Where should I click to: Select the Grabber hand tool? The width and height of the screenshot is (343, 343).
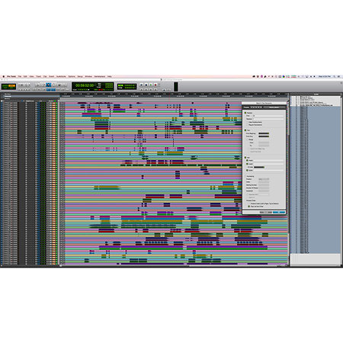tap(54, 85)
